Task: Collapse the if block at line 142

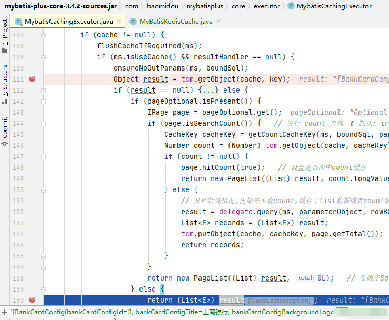Action: tap(43, 101)
